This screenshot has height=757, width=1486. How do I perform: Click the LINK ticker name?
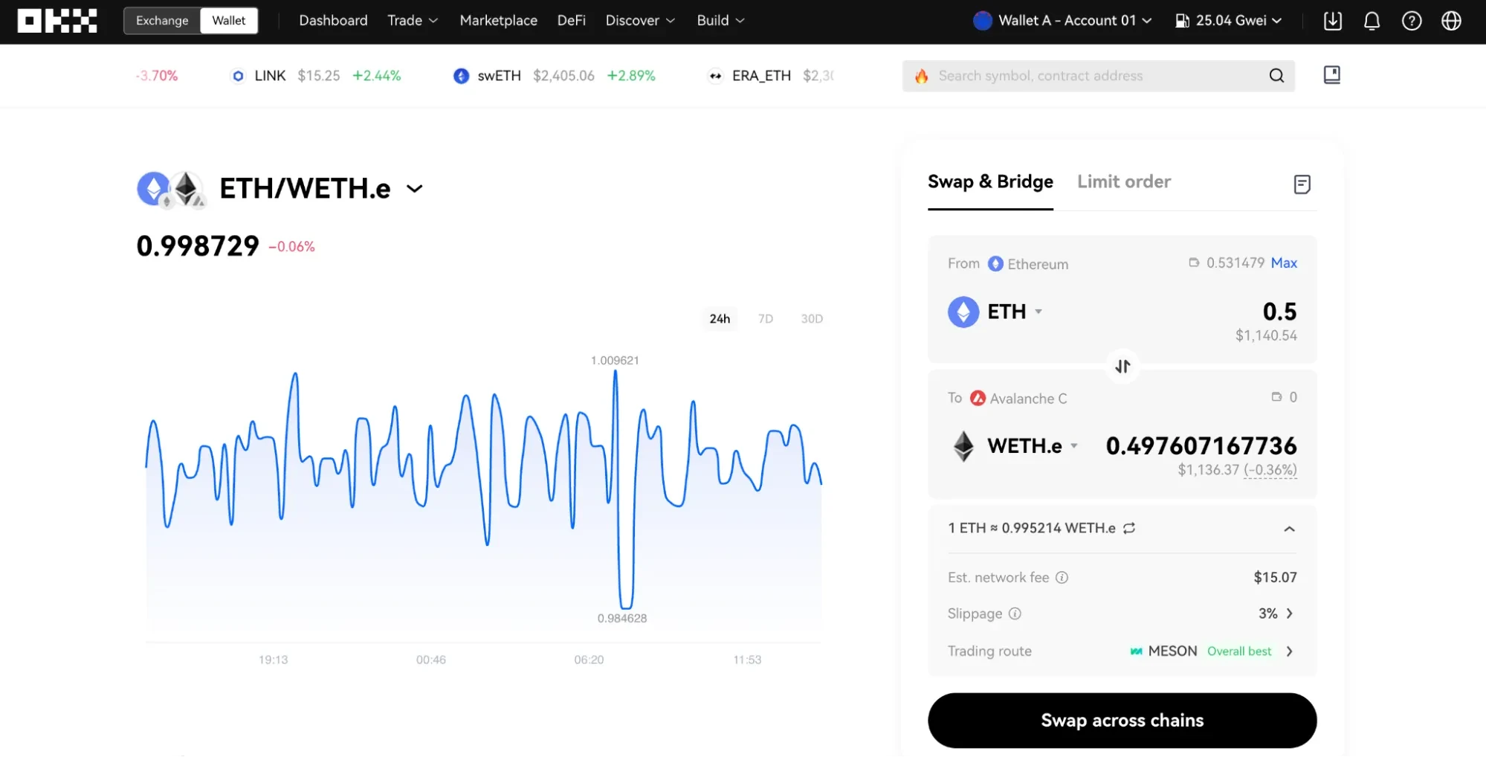pos(270,76)
